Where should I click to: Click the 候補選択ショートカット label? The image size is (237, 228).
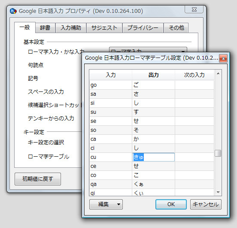point(55,105)
